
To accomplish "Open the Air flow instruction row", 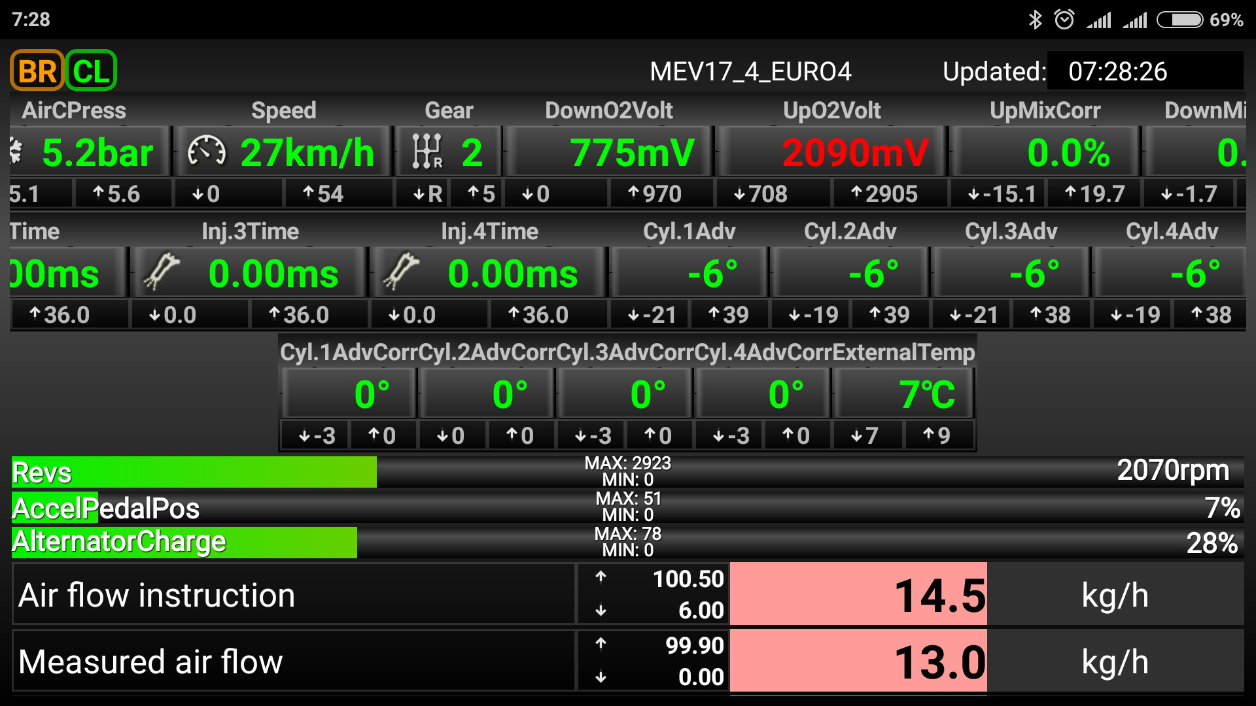I will point(293,595).
